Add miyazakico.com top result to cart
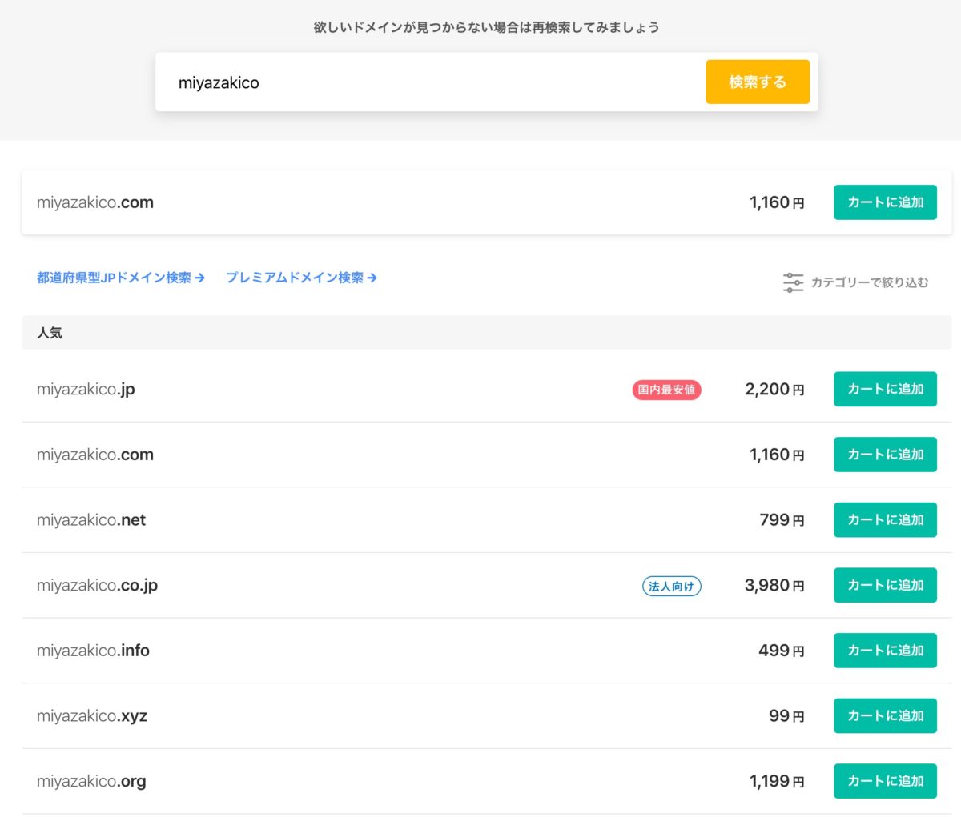The height and width of the screenshot is (817, 961). tap(885, 202)
